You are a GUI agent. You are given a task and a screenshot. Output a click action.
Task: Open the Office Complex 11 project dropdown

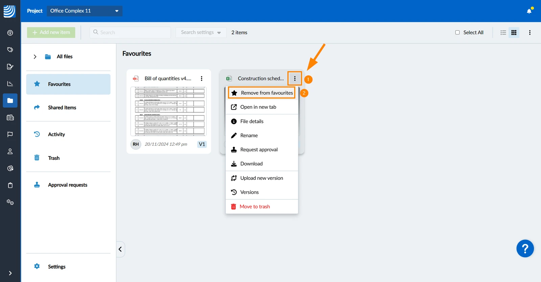[x=85, y=11]
